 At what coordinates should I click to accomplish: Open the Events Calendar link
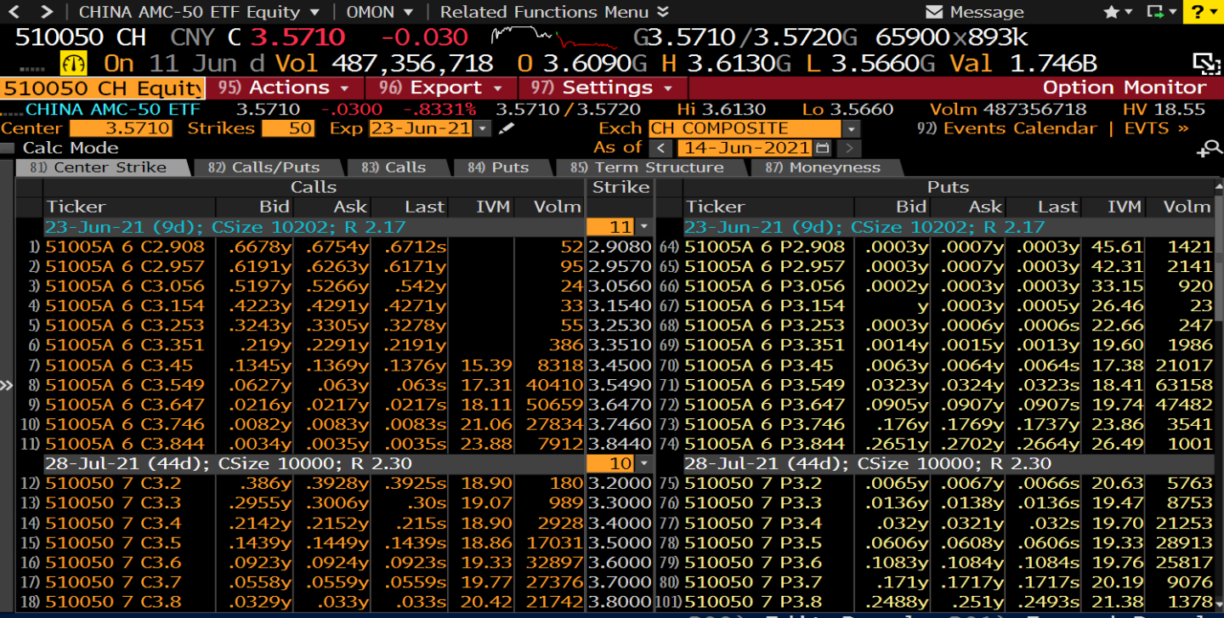click(x=1007, y=128)
